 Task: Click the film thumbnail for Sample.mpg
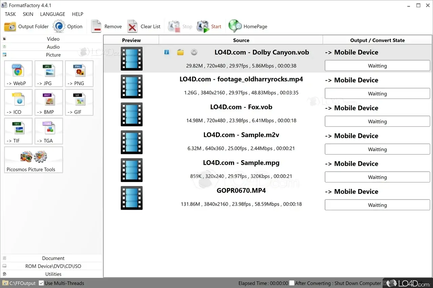click(132, 170)
